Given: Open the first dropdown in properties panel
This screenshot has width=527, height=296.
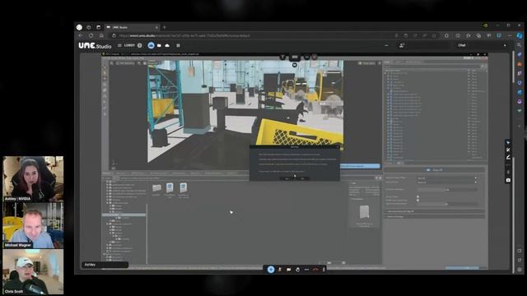Looking at the screenshot, I should pyautogui.click(x=446, y=178).
